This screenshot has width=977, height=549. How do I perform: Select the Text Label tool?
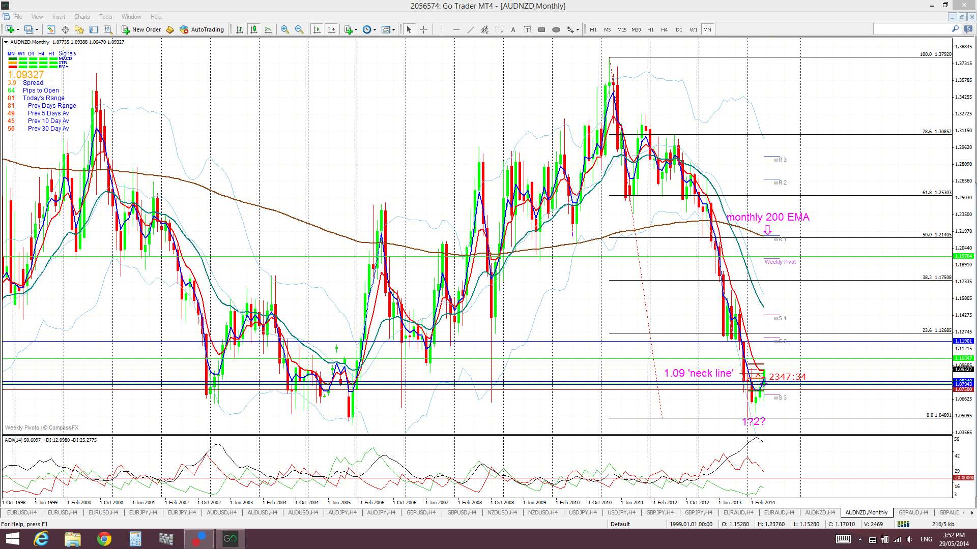[x=527, y=29]
